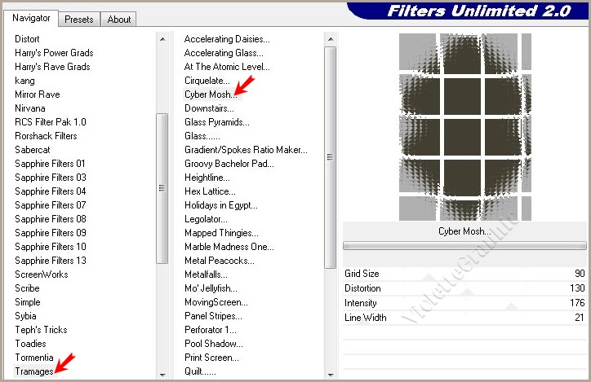
Task: Select the Marble Madness One filter
Action: [229, 247]
